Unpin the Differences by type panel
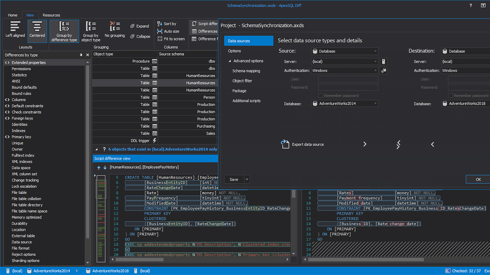 coord(81,54)
